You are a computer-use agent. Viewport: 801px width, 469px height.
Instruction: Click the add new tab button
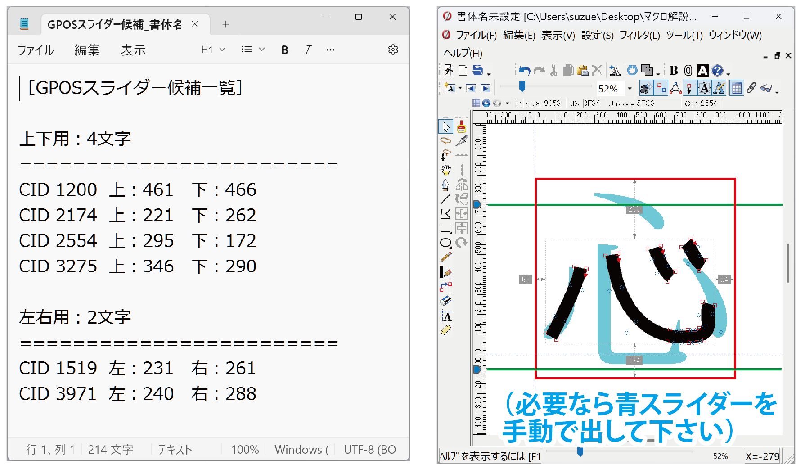tap(226, 24)
